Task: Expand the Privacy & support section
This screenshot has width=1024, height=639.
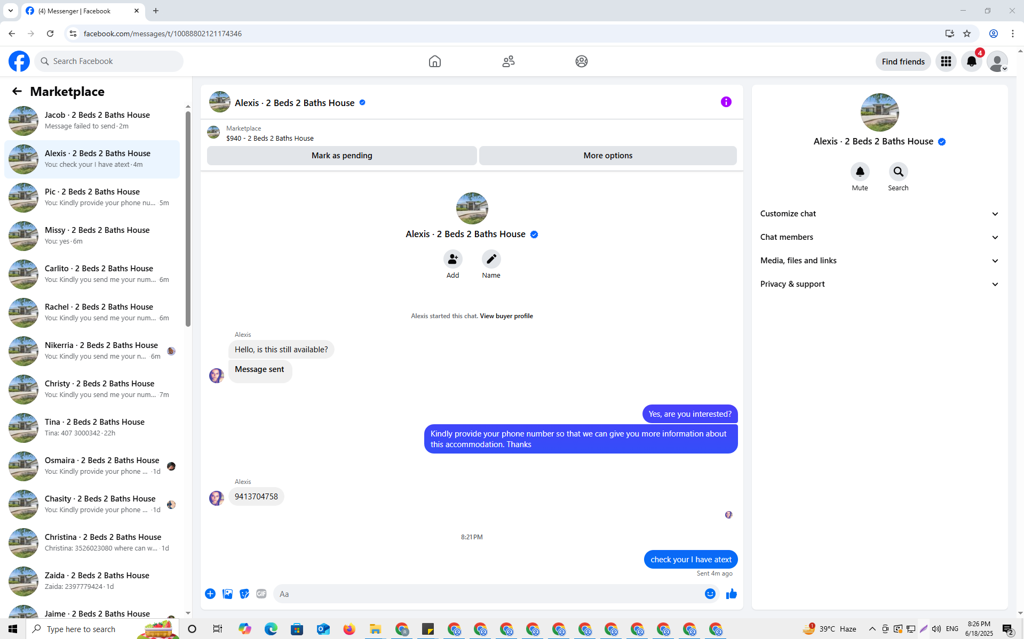Action: [x=879, y=284]
